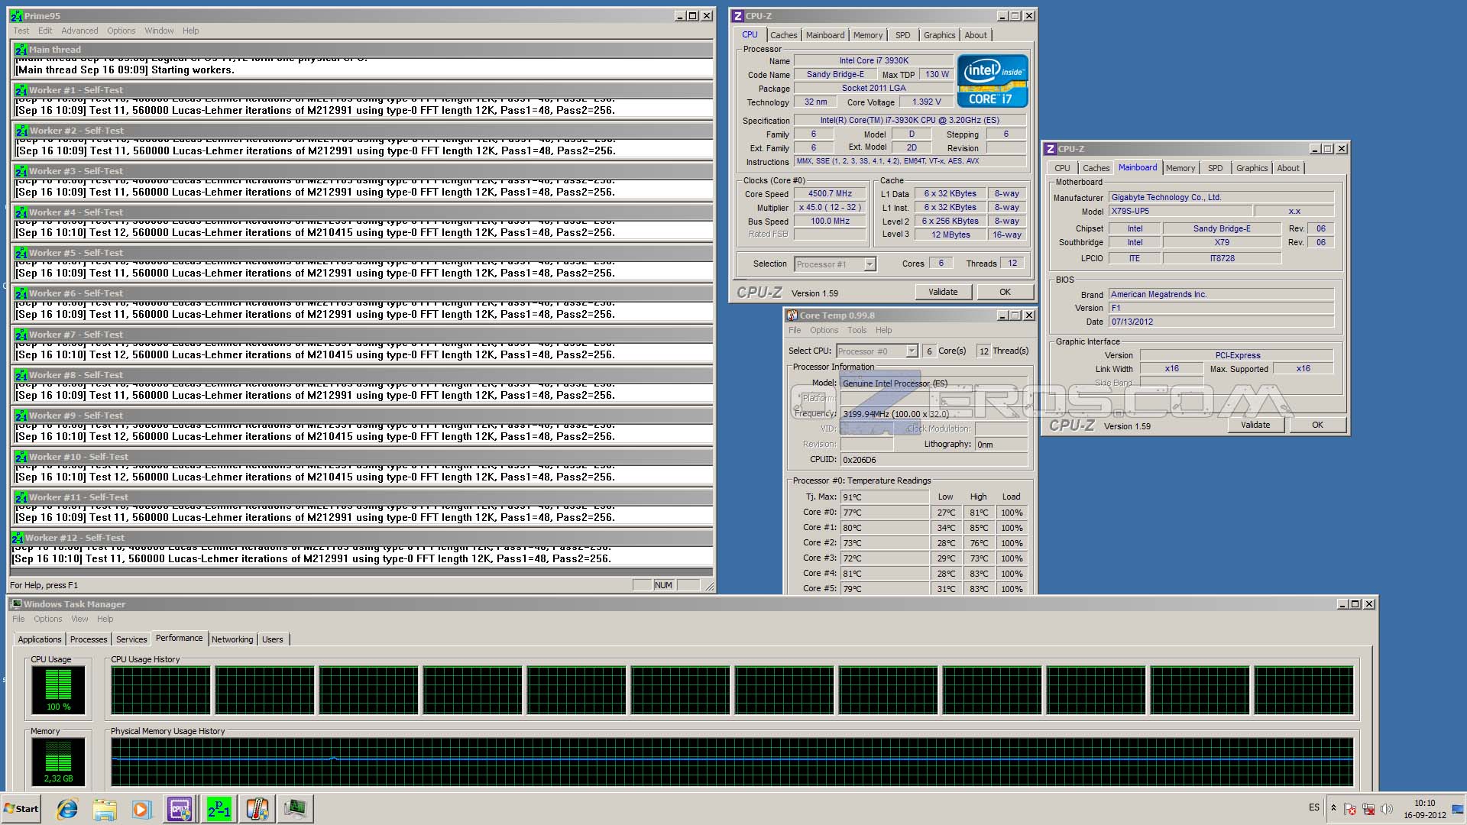Screen dimensions: 1467x825
Task: Open the ES language indicator
Action: pyautogui.click(x=1314, y=807)
